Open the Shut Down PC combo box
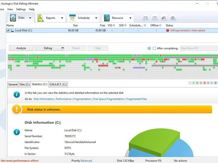This screenshot has width=218, height=163. point(199,48)
